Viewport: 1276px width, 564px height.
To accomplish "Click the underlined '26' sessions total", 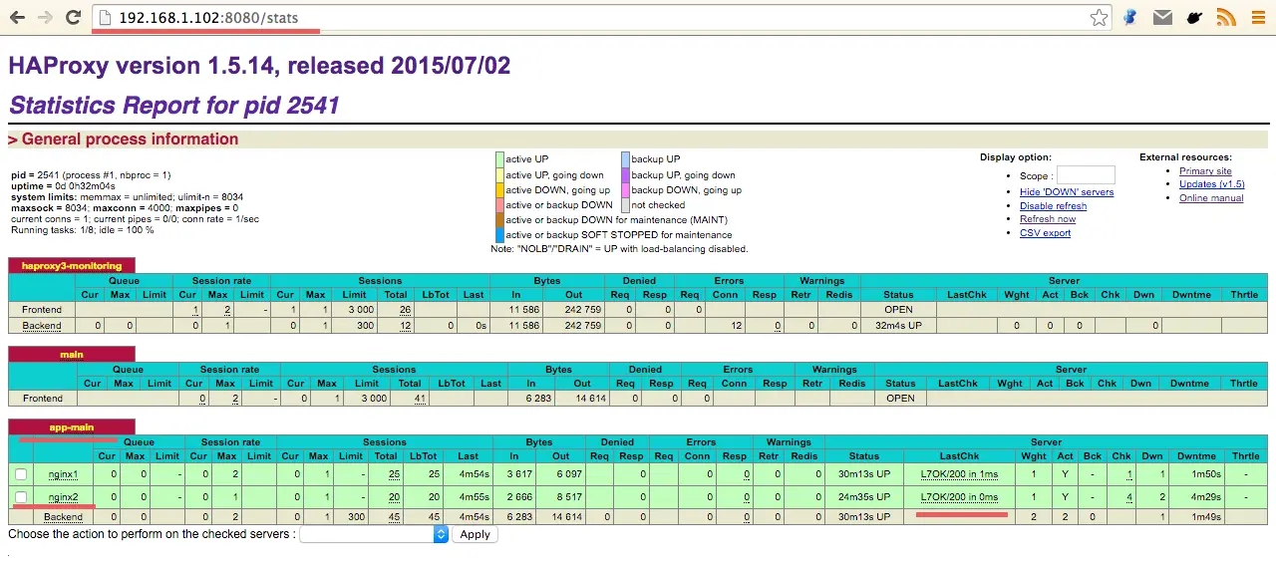I will click(406, 310).
